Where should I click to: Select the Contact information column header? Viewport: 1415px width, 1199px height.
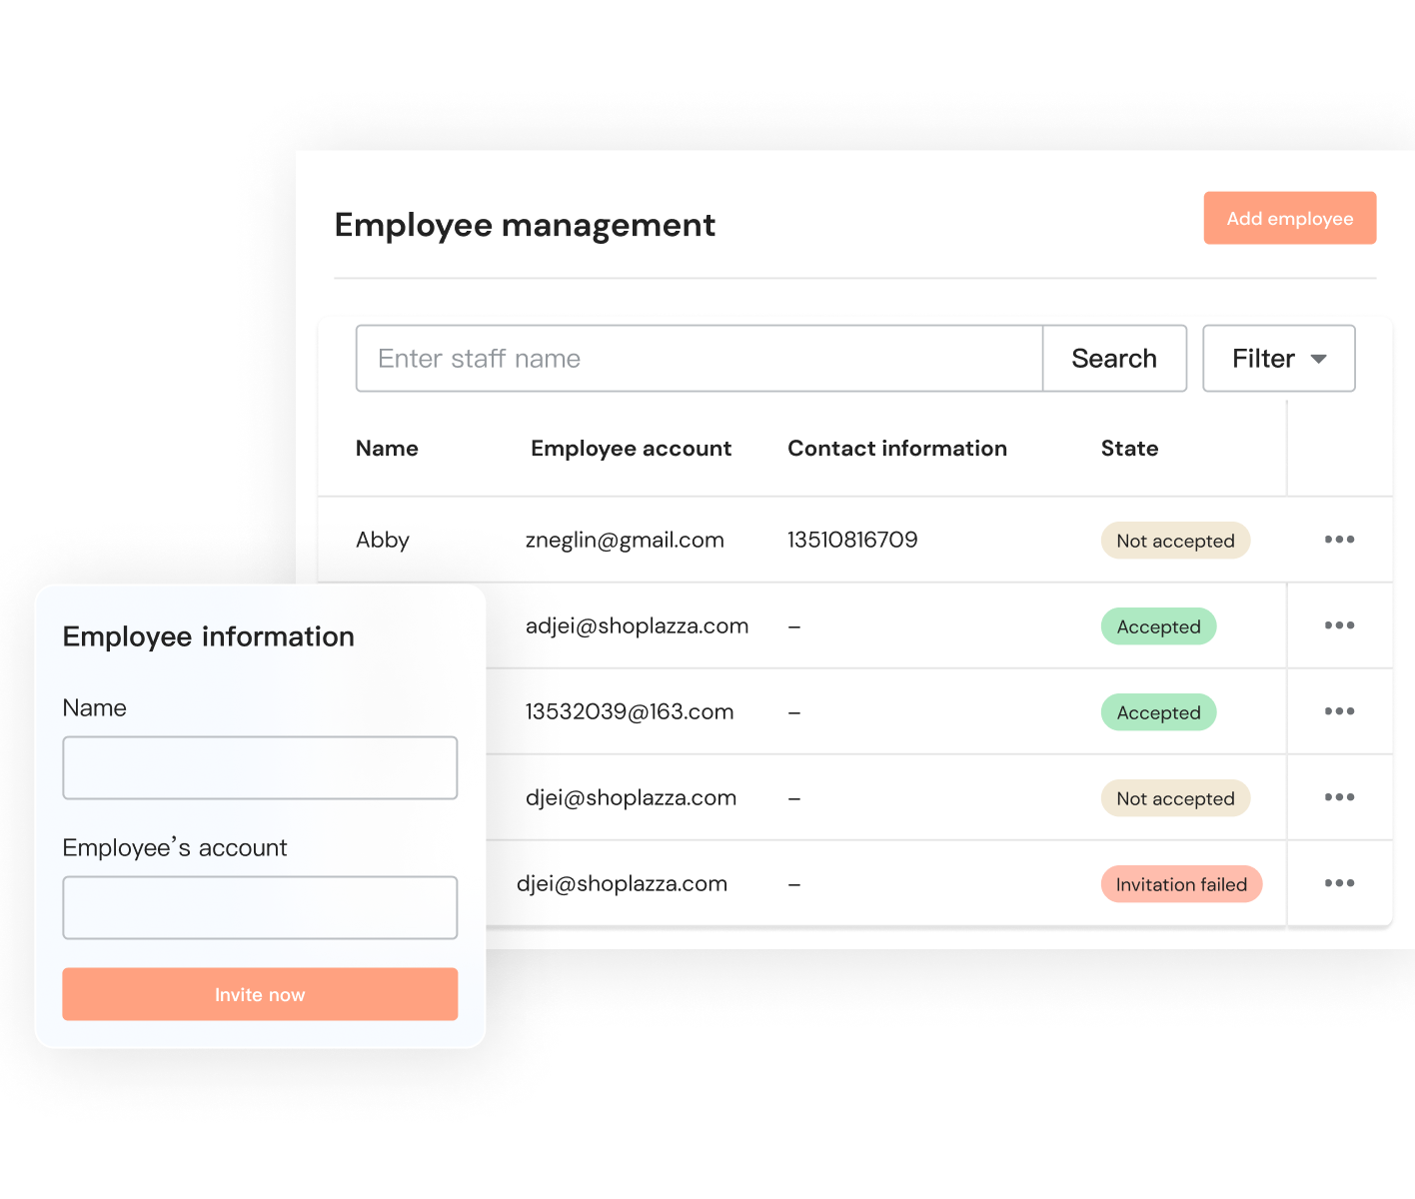(896, 449)
